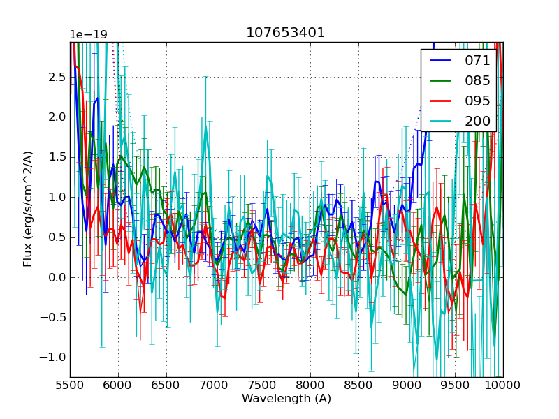The width and height of the screenshot is (559, 419).
Task: Click the plot title 107653401
Action: 286,33
